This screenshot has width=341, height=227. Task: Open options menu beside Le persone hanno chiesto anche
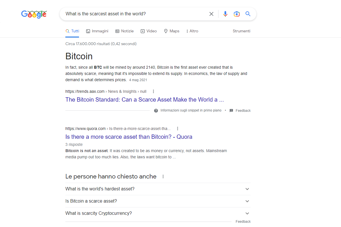[x=163, y=176]
